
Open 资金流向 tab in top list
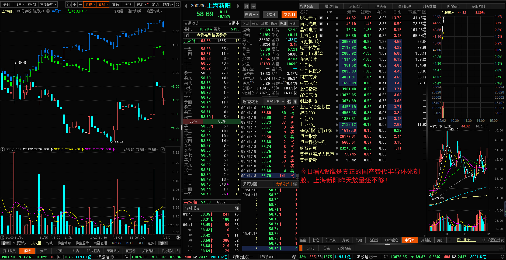356,6
